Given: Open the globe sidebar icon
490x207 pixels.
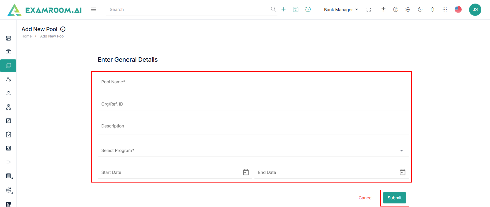Looking at the screenshot, I should click(x=9, y=190).
